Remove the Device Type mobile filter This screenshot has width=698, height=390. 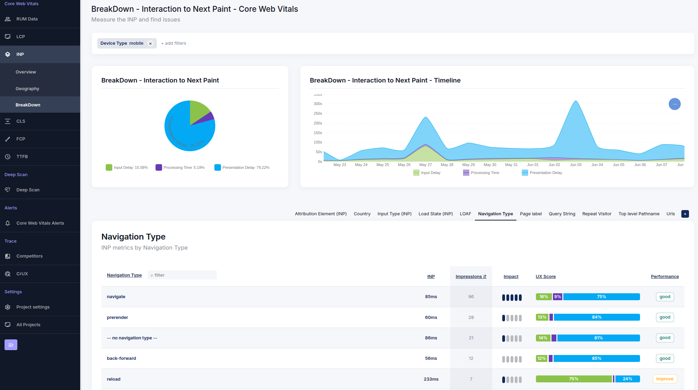(x=150, y=43)
